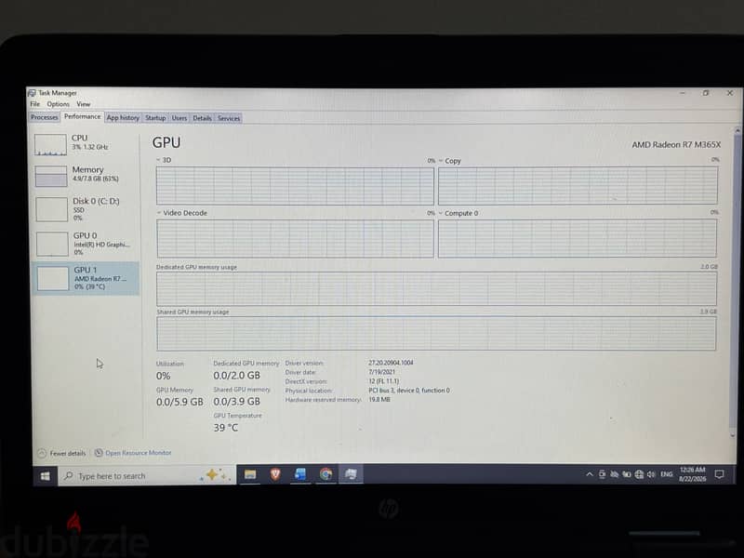Select the CPU performance item
Viewport: 744px width, 558px height.
86,144
